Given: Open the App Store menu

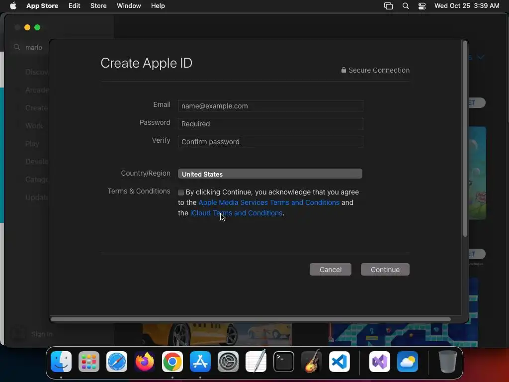Looking at the screenshot, I should 42,6.
